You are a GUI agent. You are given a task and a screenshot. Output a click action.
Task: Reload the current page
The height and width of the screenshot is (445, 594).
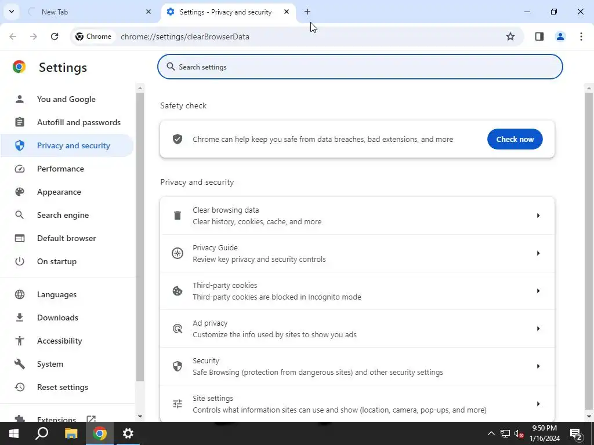pyautogui.click(x=55, y=37)
